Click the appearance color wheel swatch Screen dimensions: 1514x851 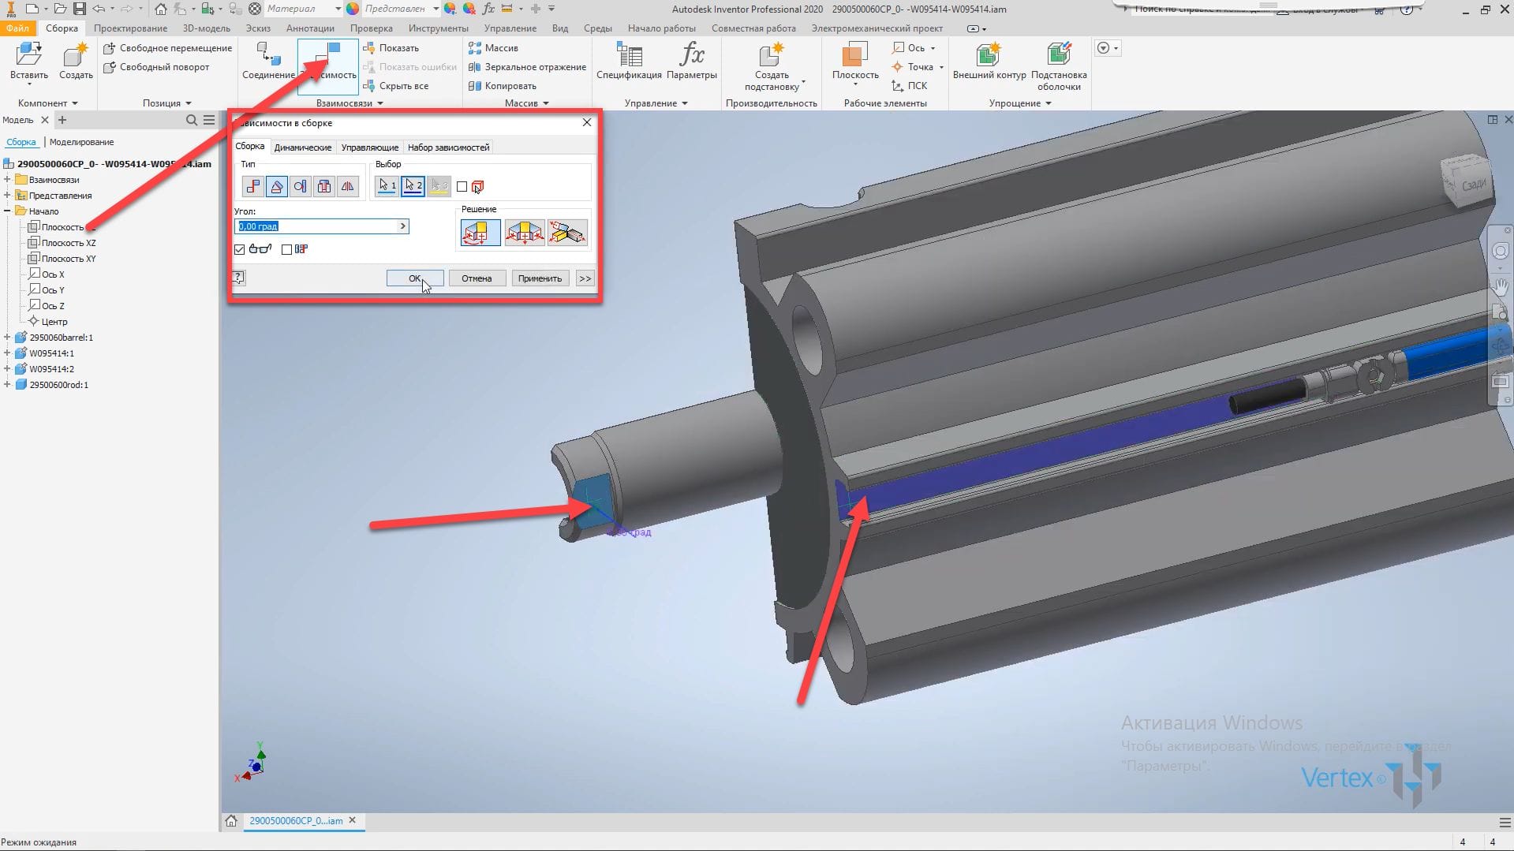point(353,9)
